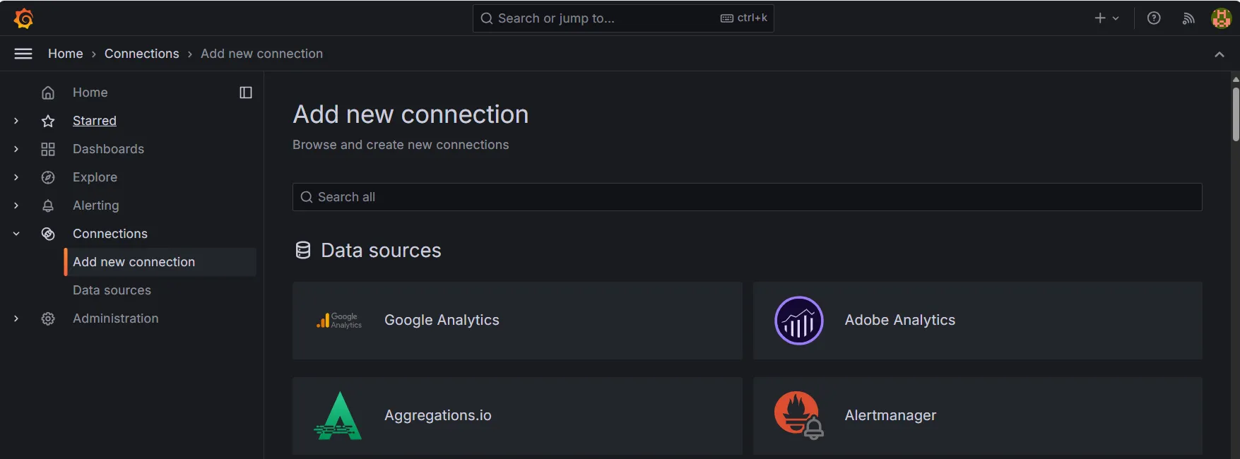
Task: Select Data sources in the sidebar
Action: [112, 290]
